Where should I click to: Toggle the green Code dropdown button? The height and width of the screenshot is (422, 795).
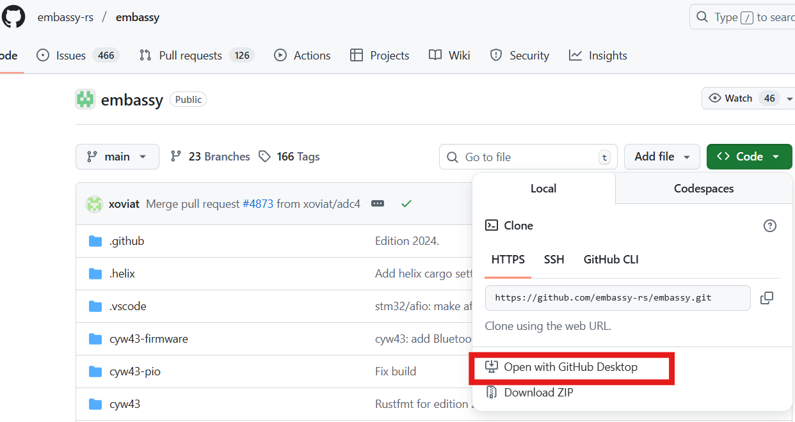(x=749, y=157)
